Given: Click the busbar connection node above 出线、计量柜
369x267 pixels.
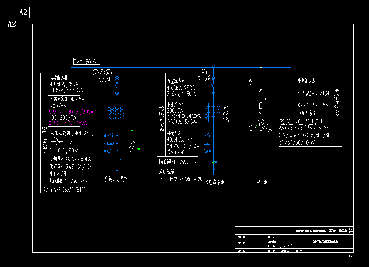Looking at the screenshot, I should pyautogui.click(x=117, y=66).
